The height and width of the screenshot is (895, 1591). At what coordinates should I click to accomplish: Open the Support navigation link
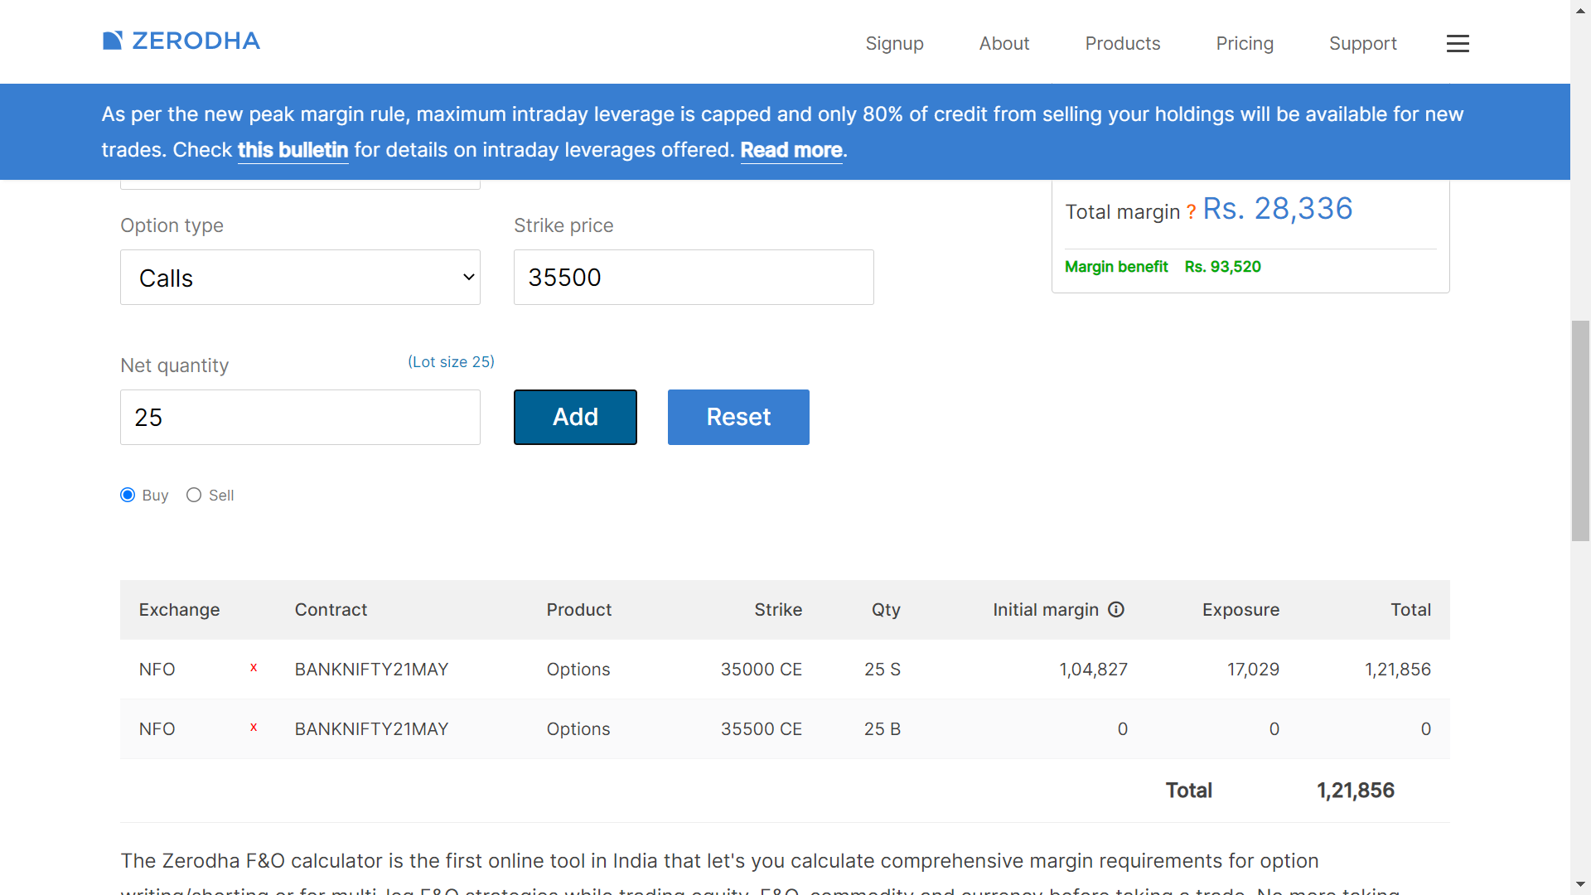pyautogui.click(x=1362, y=44)
